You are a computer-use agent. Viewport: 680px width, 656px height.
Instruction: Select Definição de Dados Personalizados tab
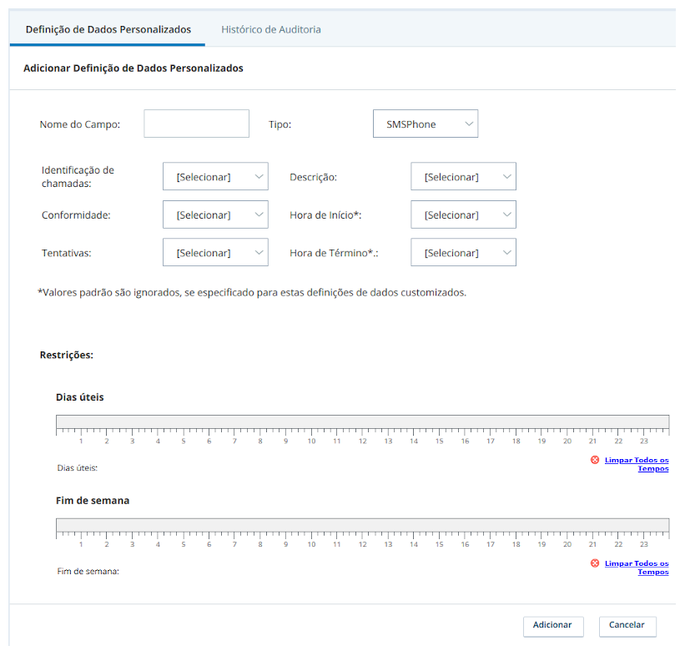(x=108, y=29)
